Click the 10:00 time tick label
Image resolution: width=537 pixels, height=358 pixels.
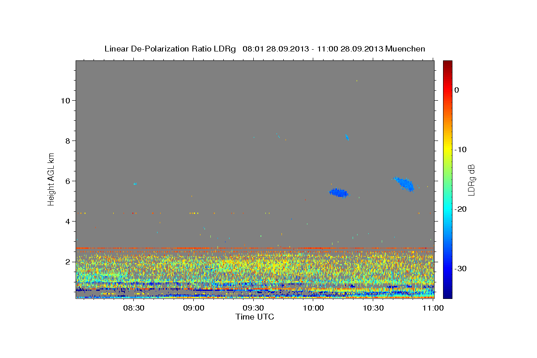click(x=313, y=308)
